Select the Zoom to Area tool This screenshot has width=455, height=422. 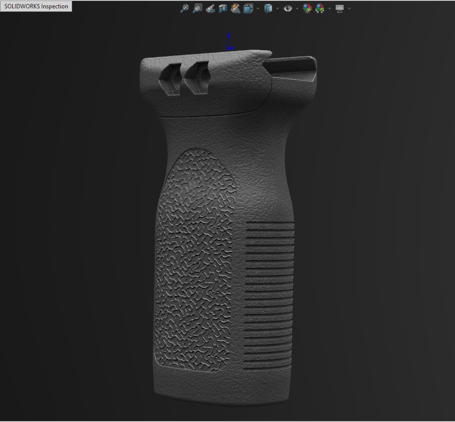click(197, 8)
